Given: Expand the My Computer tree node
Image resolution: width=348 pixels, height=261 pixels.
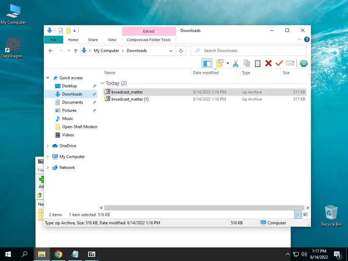Looking at the screenshot, I should coord(48,157).
